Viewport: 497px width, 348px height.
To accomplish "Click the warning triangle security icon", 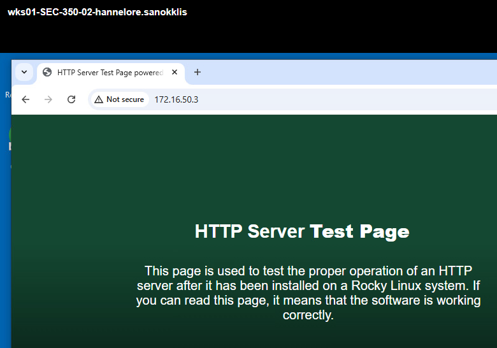I will pyautogui.click(x=98, y=99).
